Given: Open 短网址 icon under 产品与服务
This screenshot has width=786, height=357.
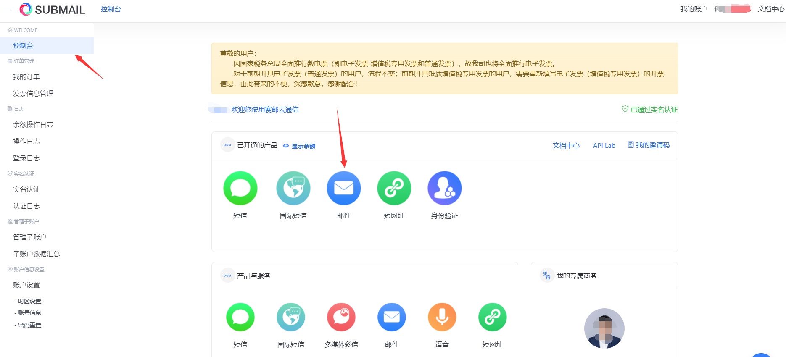Looking at the screenshot, I should tap(493, 317).
